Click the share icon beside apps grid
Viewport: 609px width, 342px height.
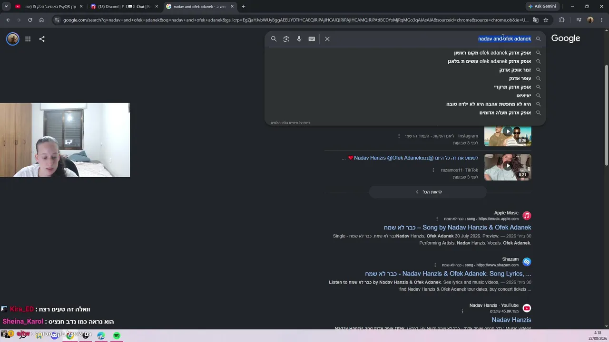(x=42, y=39)
